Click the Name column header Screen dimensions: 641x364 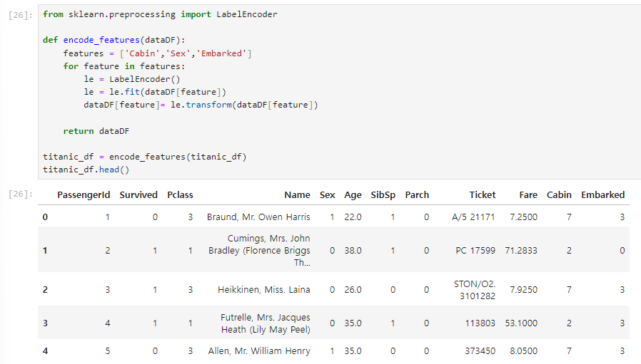(297, 195)
